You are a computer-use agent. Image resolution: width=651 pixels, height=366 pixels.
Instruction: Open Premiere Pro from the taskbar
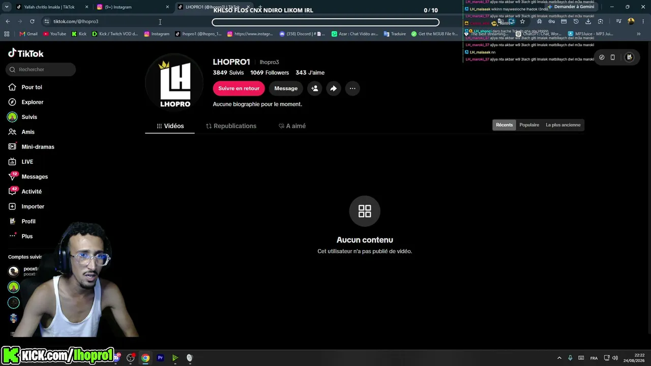160,358
